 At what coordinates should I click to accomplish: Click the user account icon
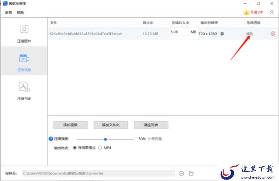[272, 13]
